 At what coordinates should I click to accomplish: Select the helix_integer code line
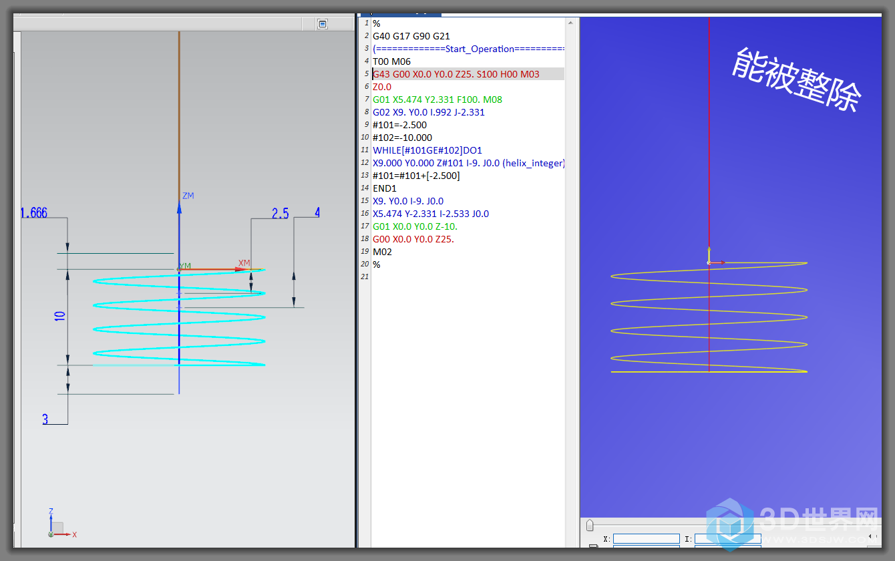pos(468,163)
